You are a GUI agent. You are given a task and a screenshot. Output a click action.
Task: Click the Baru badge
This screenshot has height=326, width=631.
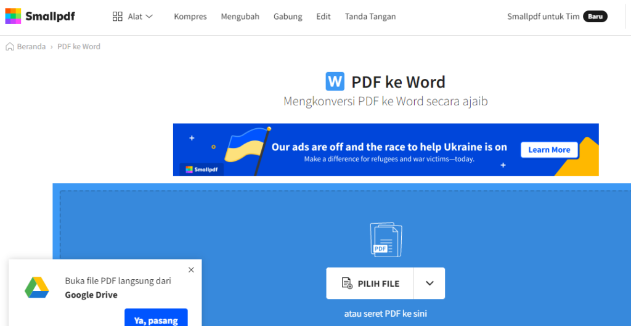595,17
